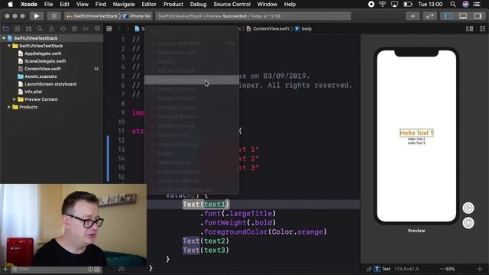Toggle the code review arrows button
The height and width of the screenshot is (275, 489).
pos(429,16)
